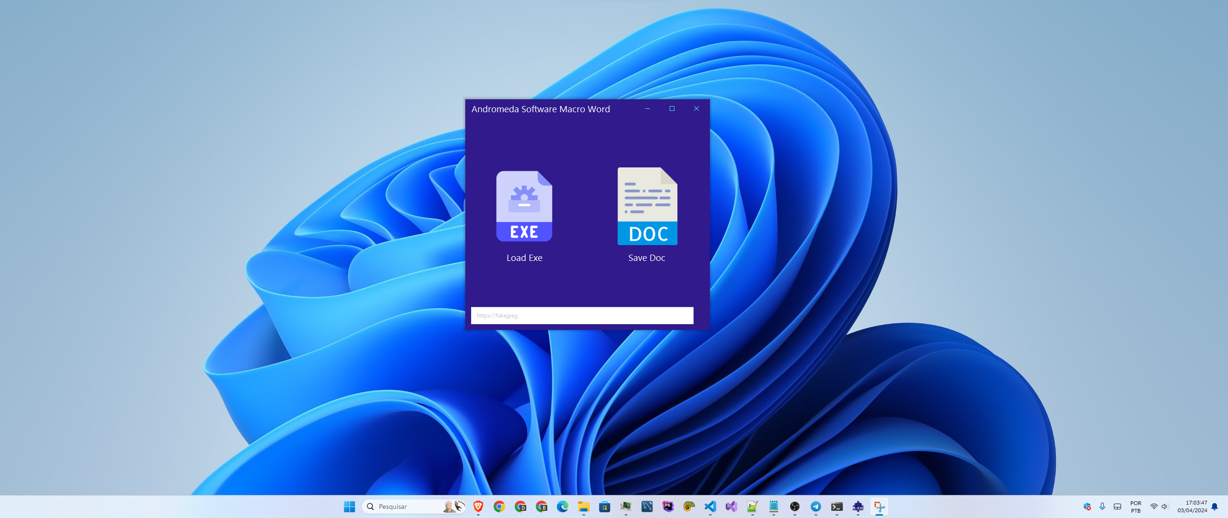Switch keyboard layout via POR PTB indicator
The image size is (1228, 518).
click(1135, 506)
